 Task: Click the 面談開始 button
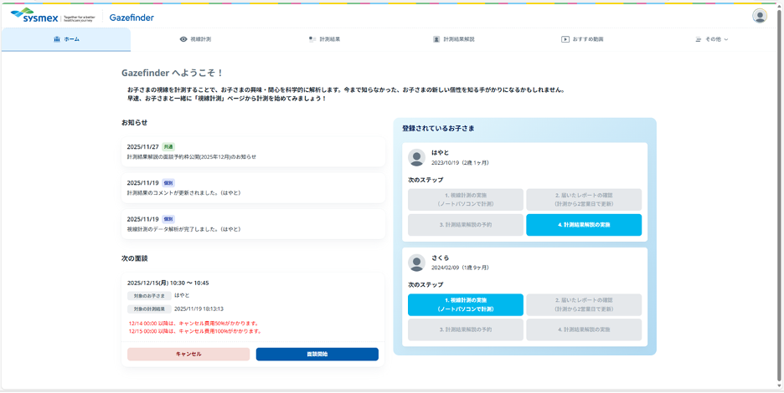317,354
